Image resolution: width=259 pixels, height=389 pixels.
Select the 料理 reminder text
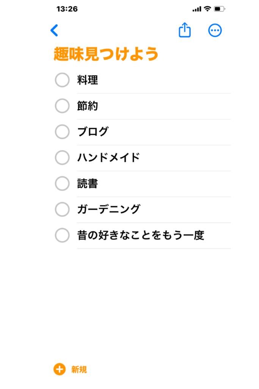coord(87,80)
